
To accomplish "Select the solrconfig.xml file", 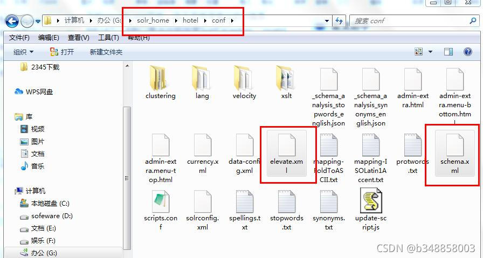I will [x=202, y=210].
